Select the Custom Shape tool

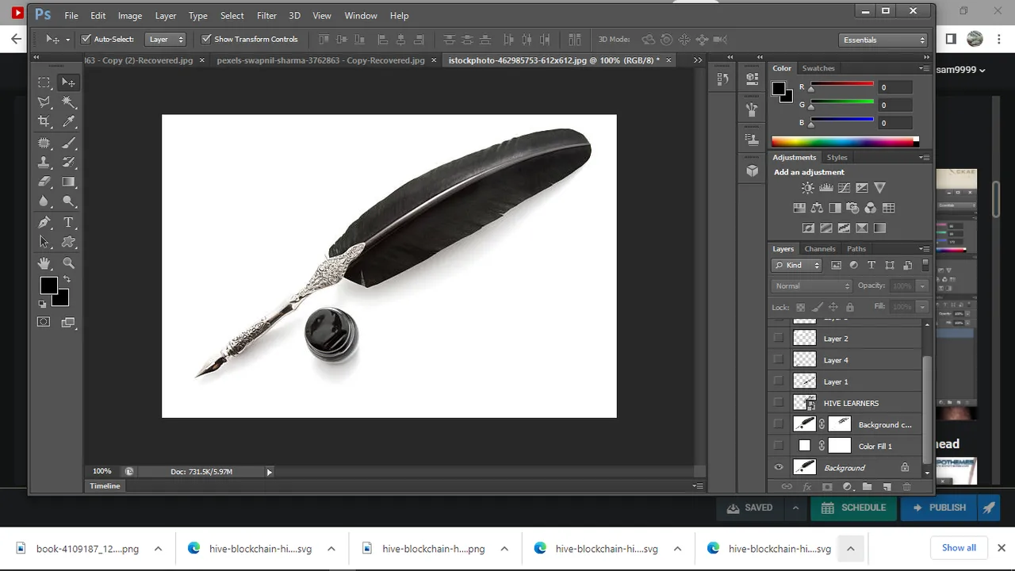point(68,243)
